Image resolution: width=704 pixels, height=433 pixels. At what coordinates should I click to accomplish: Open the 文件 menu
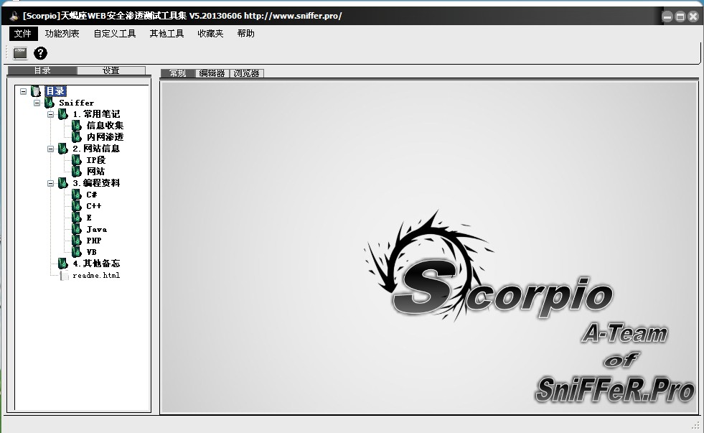coord(22,34)
